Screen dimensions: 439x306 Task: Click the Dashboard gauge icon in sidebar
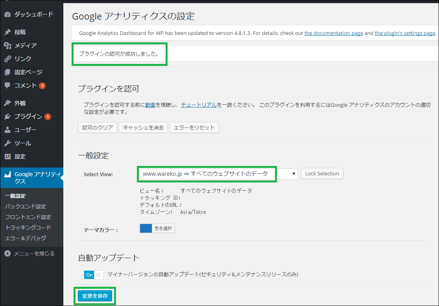click(7, 14)
